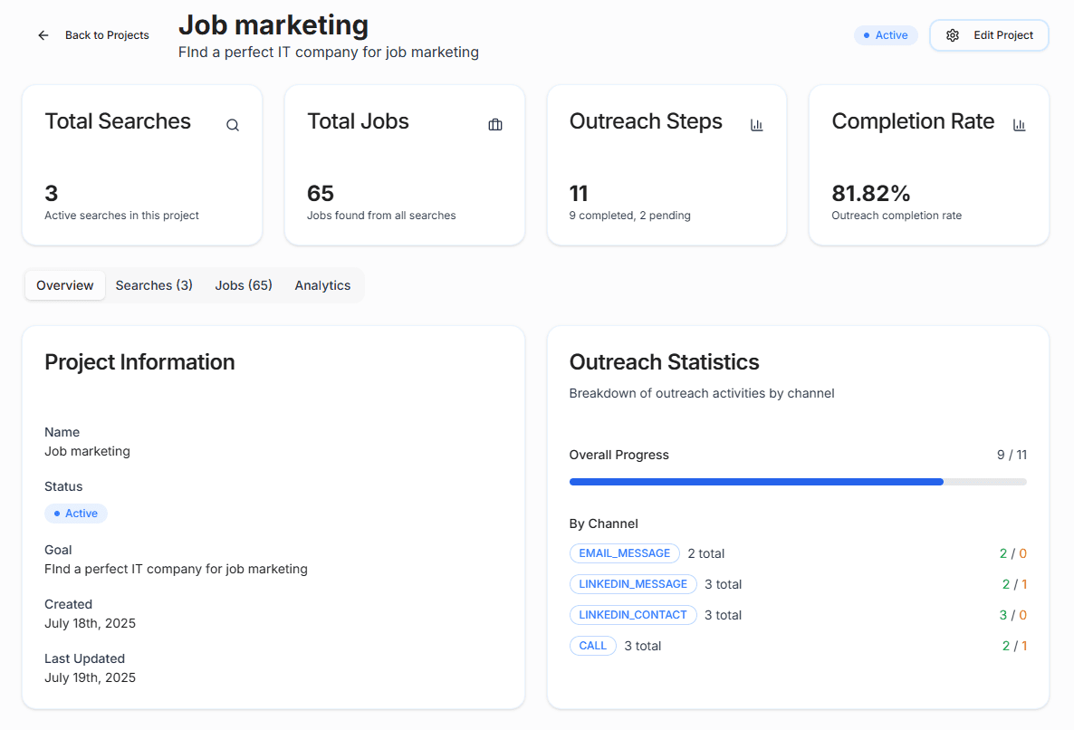The height and width of the screenshot is (730, 1074).
Task: Click the goal text under Goal label
Action: click(x=176, y=569)
